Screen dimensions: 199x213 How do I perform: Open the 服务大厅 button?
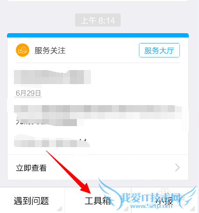coord(159,50)
